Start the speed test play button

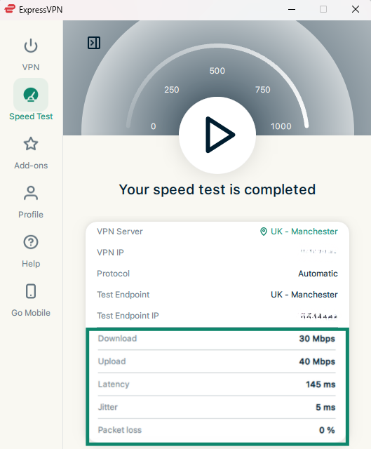tap(217, 135)
